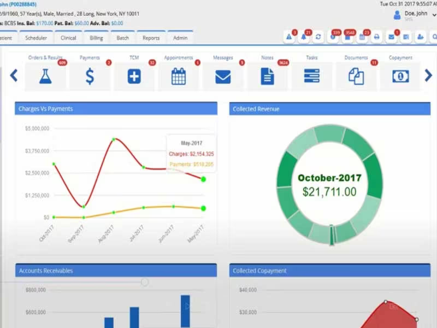Click the printer icon
437x328 pixels.
[376, 37]
